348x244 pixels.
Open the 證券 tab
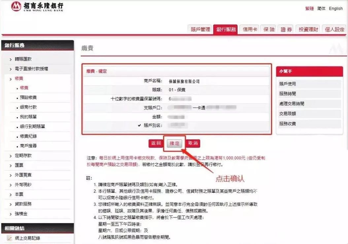point(286,29)
